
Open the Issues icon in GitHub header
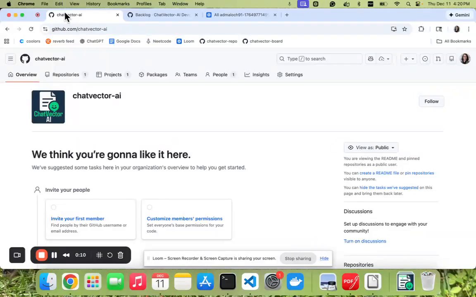tap(425, 59)
